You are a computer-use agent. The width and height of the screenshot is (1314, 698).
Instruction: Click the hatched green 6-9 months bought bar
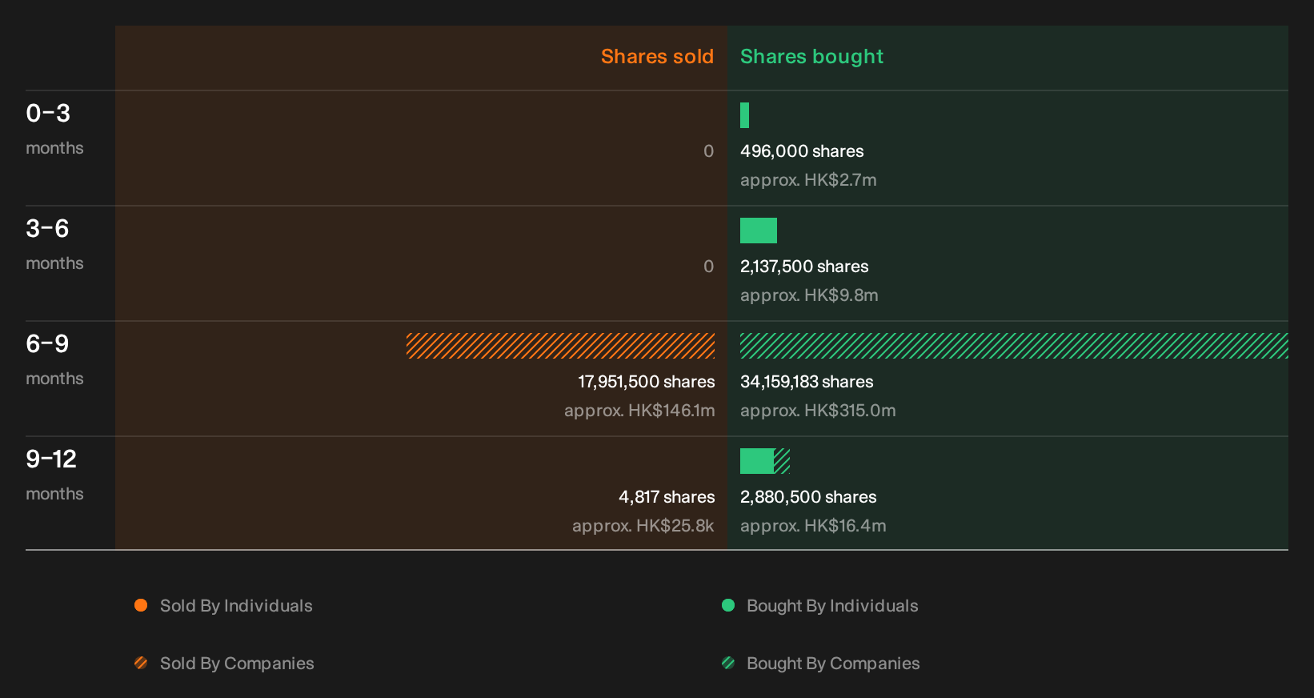pyautogui.click(x=1014, y=346)
